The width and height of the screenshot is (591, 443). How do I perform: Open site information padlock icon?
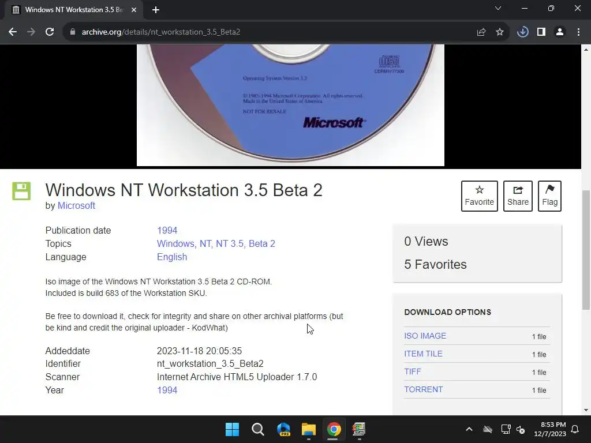[72, 32]
